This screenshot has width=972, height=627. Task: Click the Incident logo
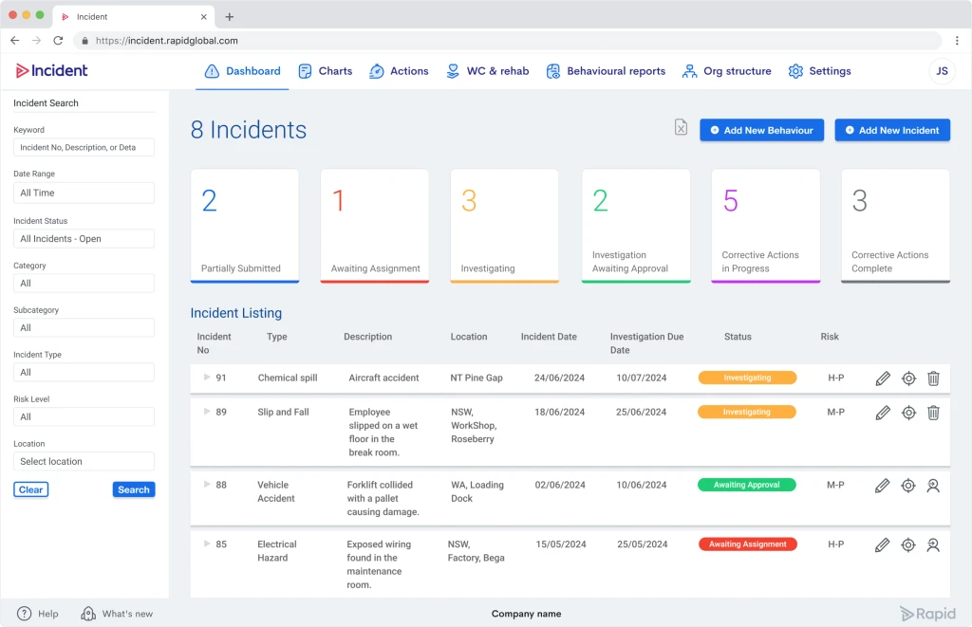point(51,70)
